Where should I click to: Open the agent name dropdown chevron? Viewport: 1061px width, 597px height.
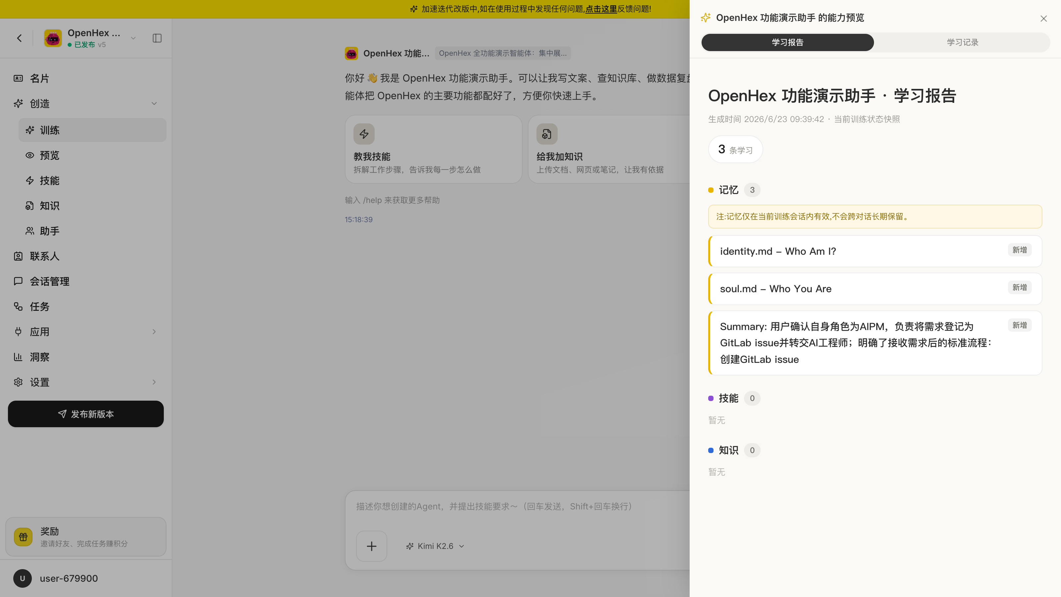(133, 38)
